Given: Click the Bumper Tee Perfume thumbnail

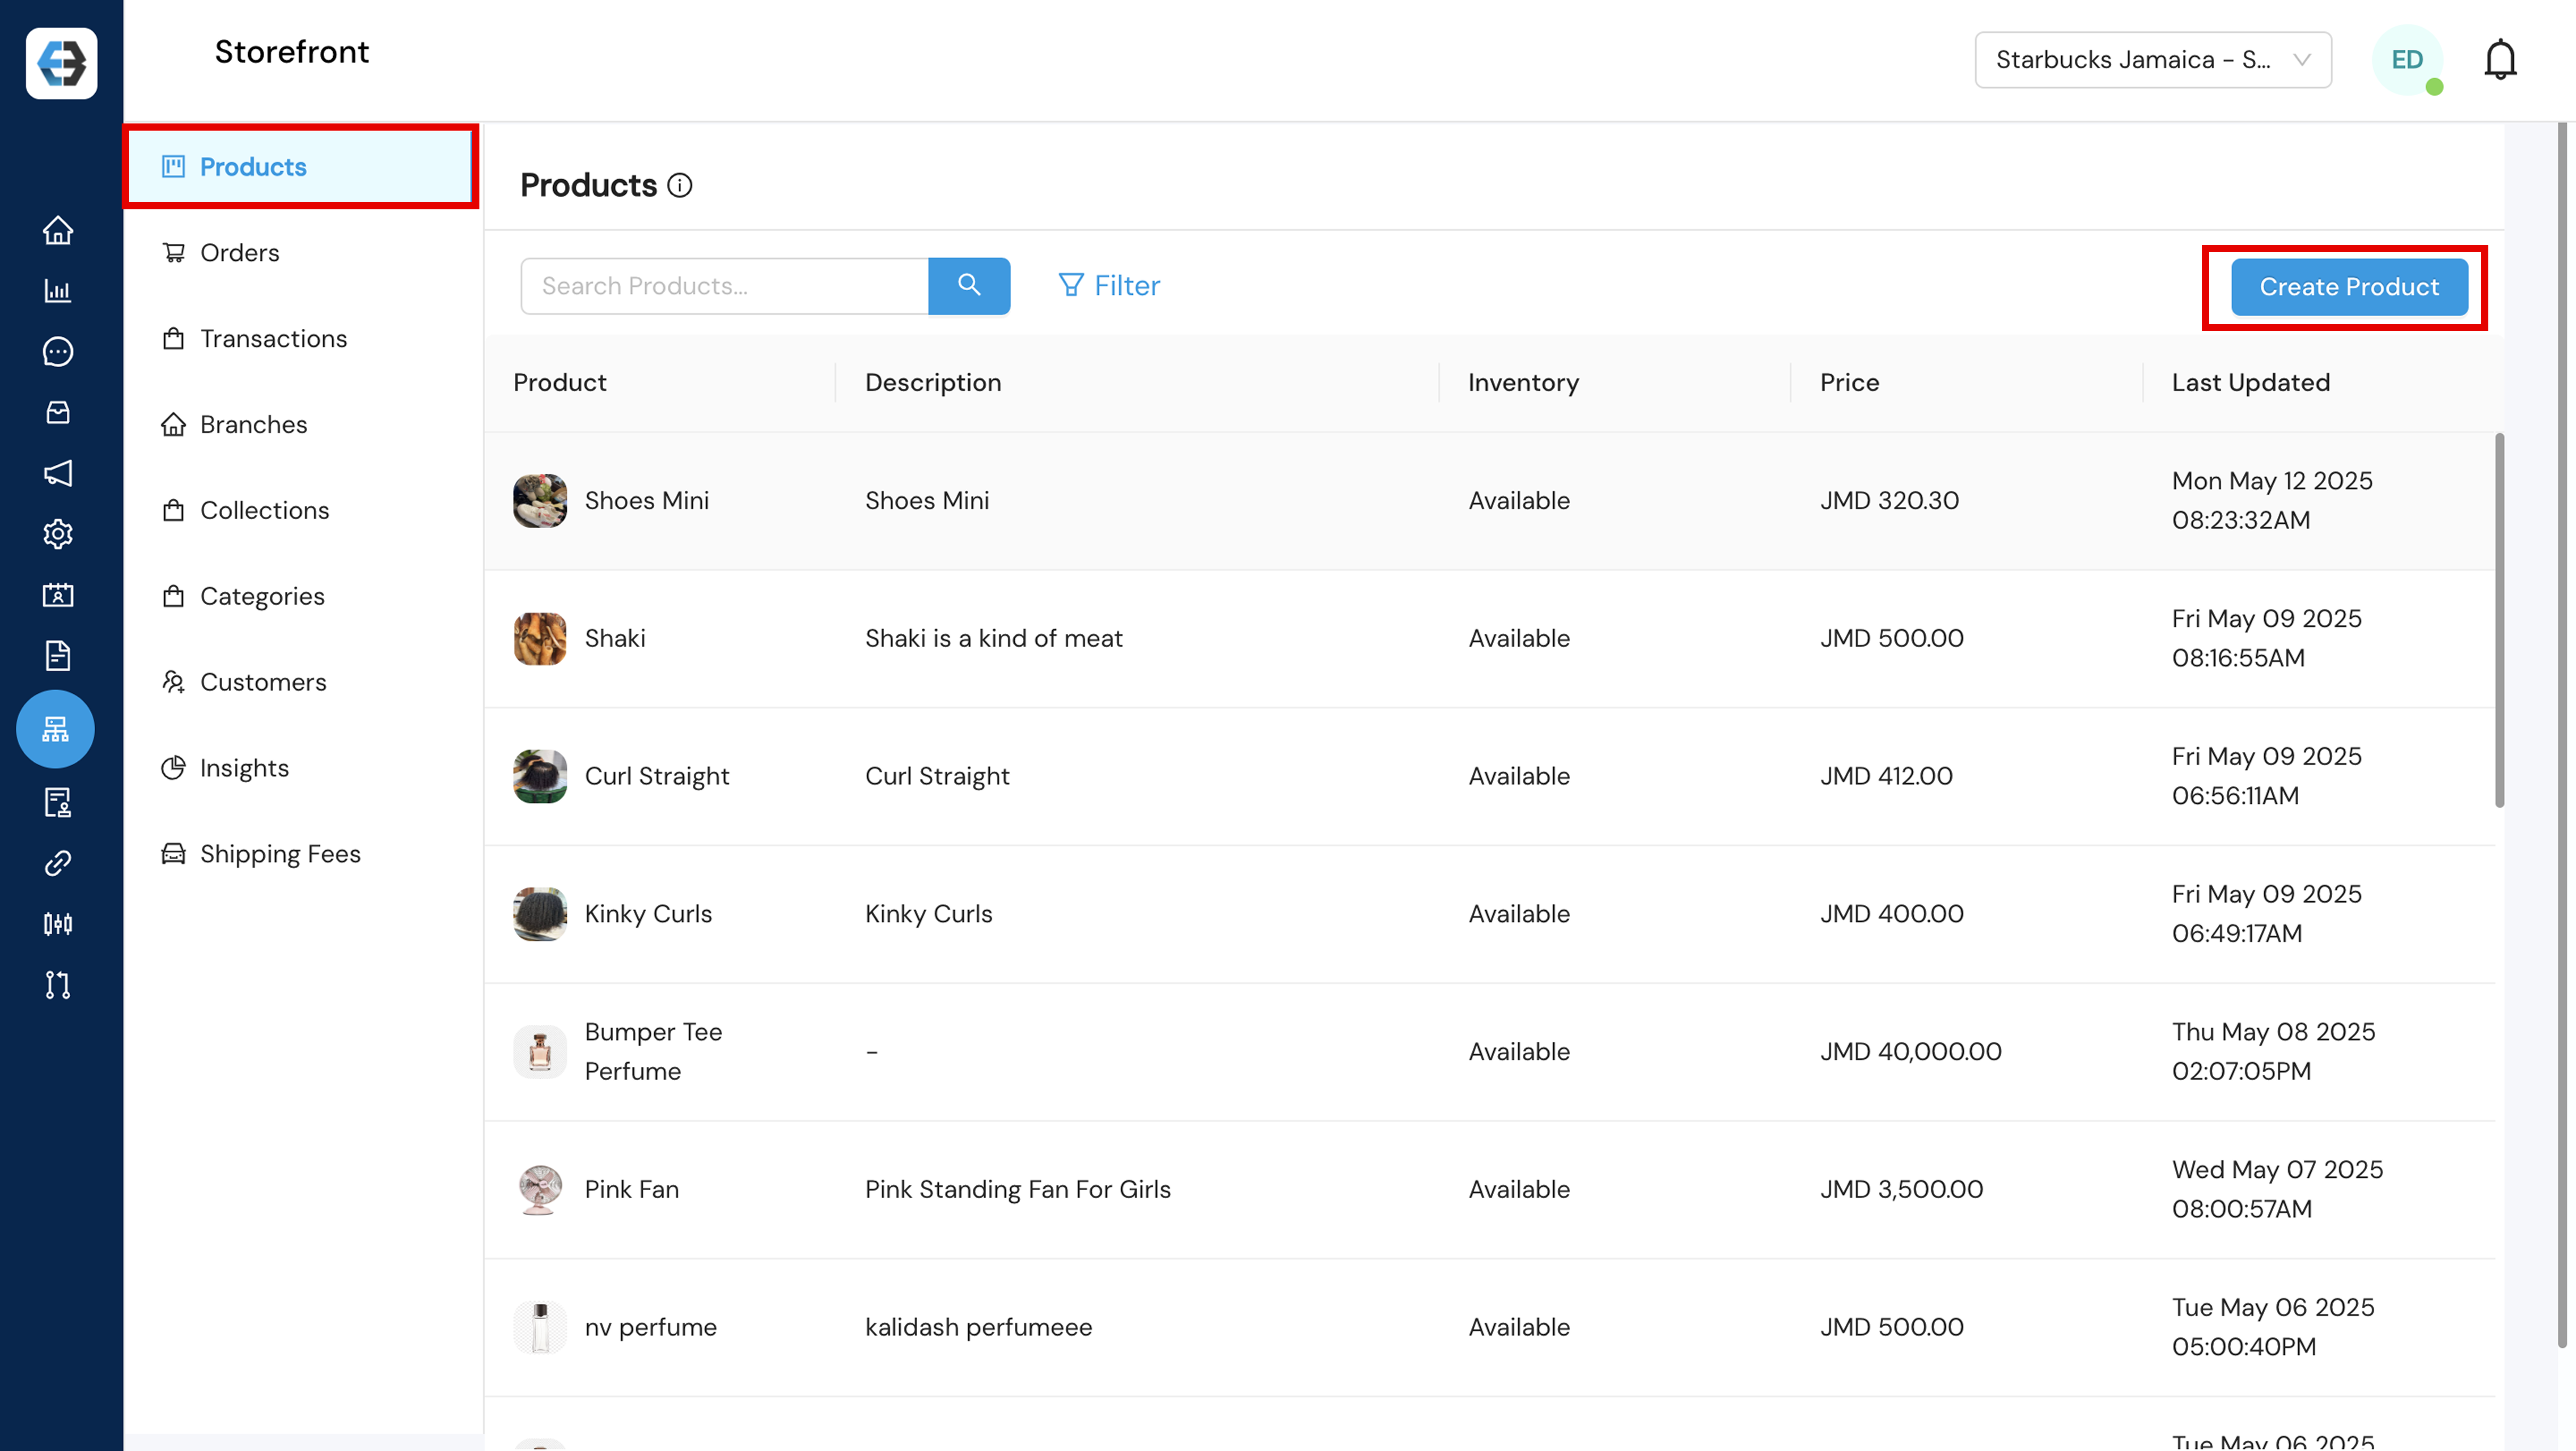Looking at the screenshot, I should coord(540,1053).
